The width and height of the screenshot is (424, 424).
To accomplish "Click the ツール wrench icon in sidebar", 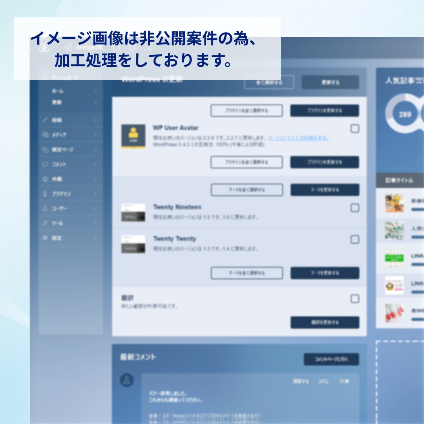I will [45, 223].
